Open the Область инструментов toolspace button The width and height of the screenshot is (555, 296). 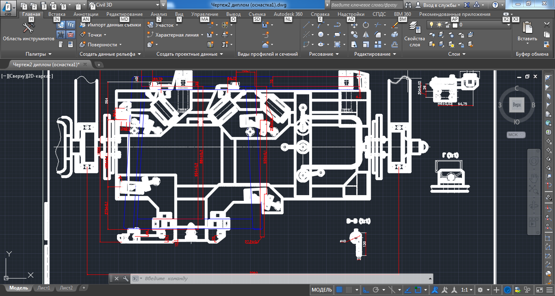28,32
